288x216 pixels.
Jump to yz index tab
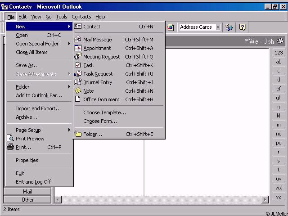click(279, 197)
